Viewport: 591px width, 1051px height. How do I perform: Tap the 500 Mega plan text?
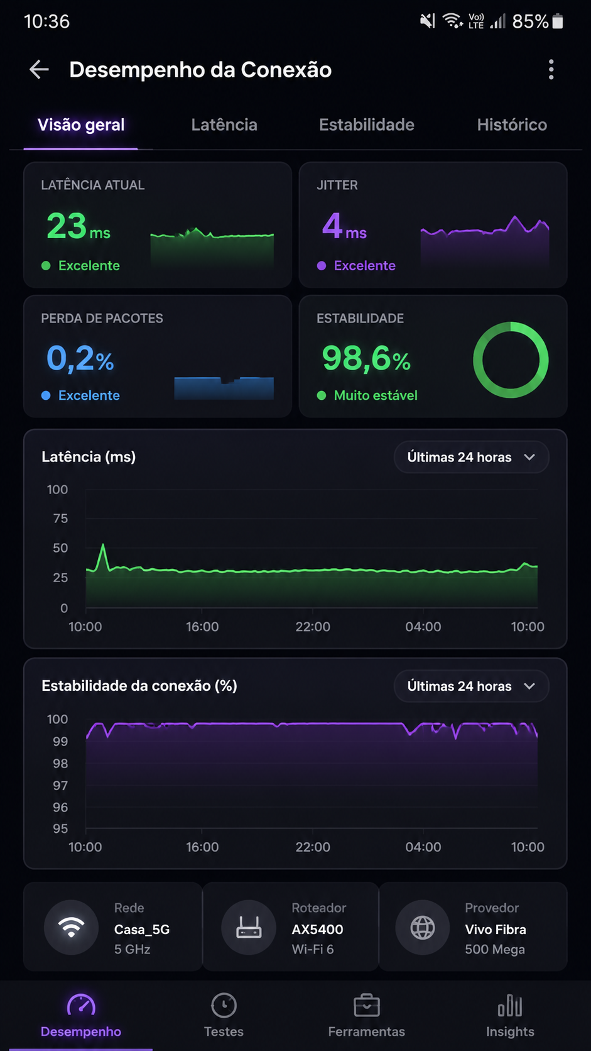pyautogui.click(x=495, y=949)
